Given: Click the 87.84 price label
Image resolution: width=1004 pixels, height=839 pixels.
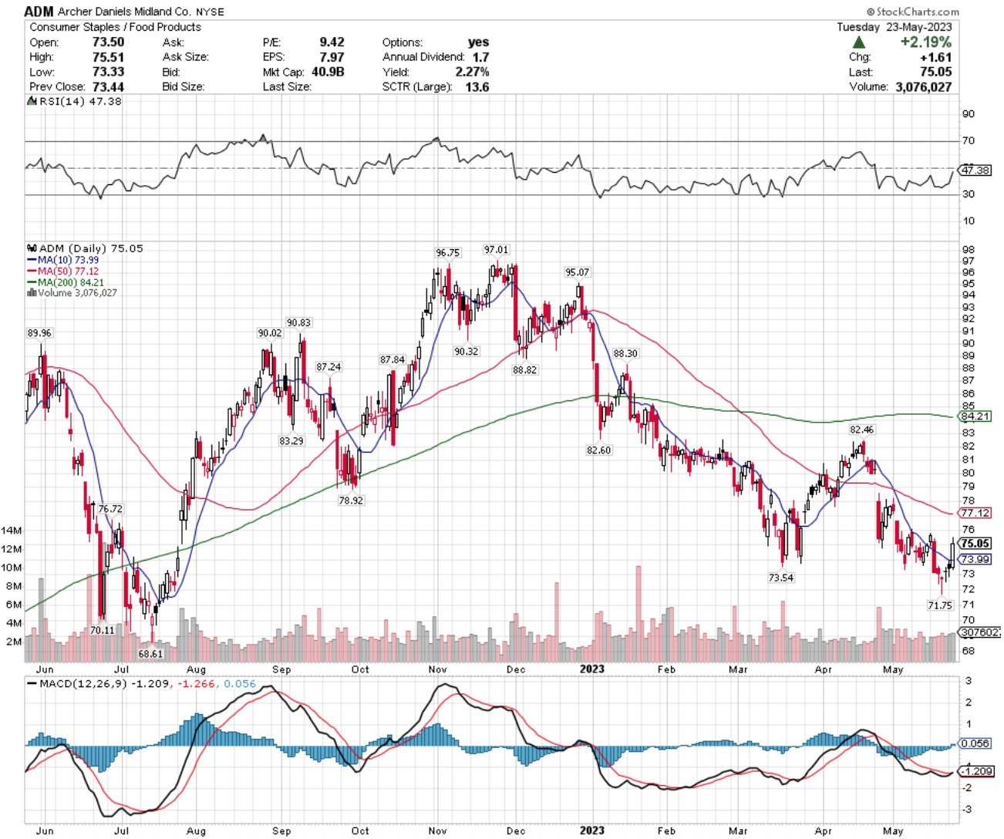Looking at the screenshot, I should tap(393, 360).
